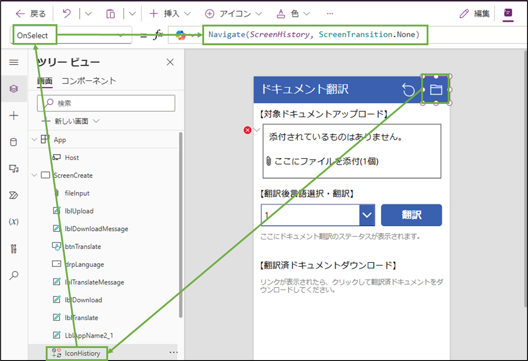Click the Edit (編集) pencil button

point(475,14)
